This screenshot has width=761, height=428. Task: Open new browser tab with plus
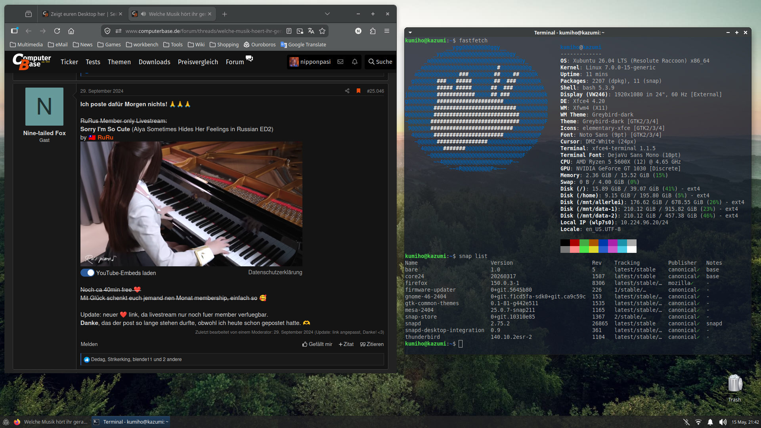pyautogui.click(x=224, y=14)
